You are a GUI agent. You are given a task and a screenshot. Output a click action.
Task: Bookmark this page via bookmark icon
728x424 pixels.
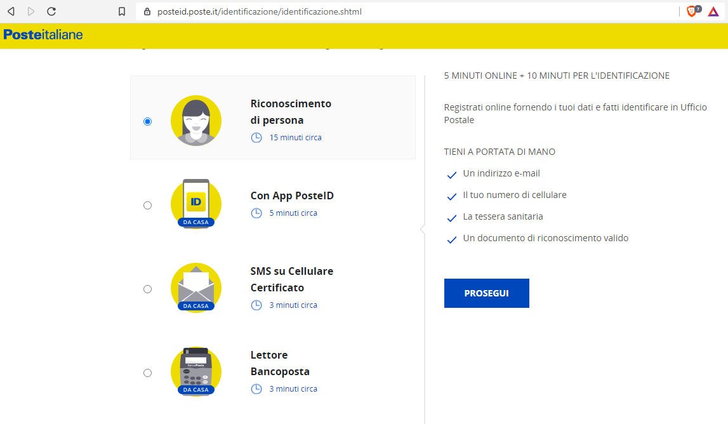click(x=122, y=11)
